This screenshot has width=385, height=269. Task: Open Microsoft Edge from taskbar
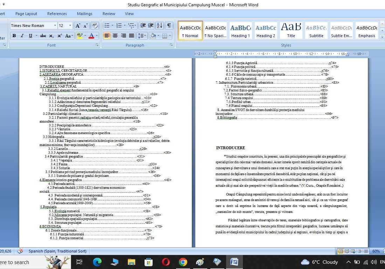(x=97, y=262)
